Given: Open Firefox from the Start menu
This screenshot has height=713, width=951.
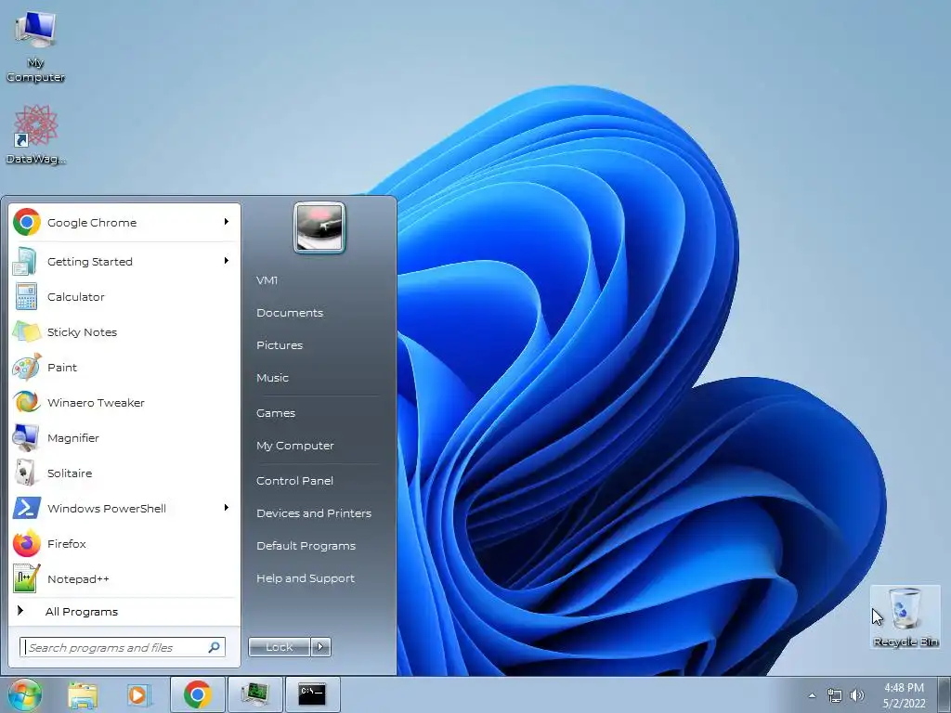Looking at the screenshot, I should (124, 544).
